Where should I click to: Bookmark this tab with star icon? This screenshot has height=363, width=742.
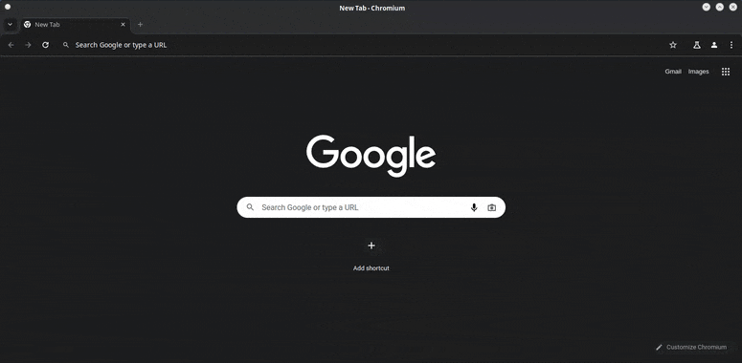tap(673, 45)
